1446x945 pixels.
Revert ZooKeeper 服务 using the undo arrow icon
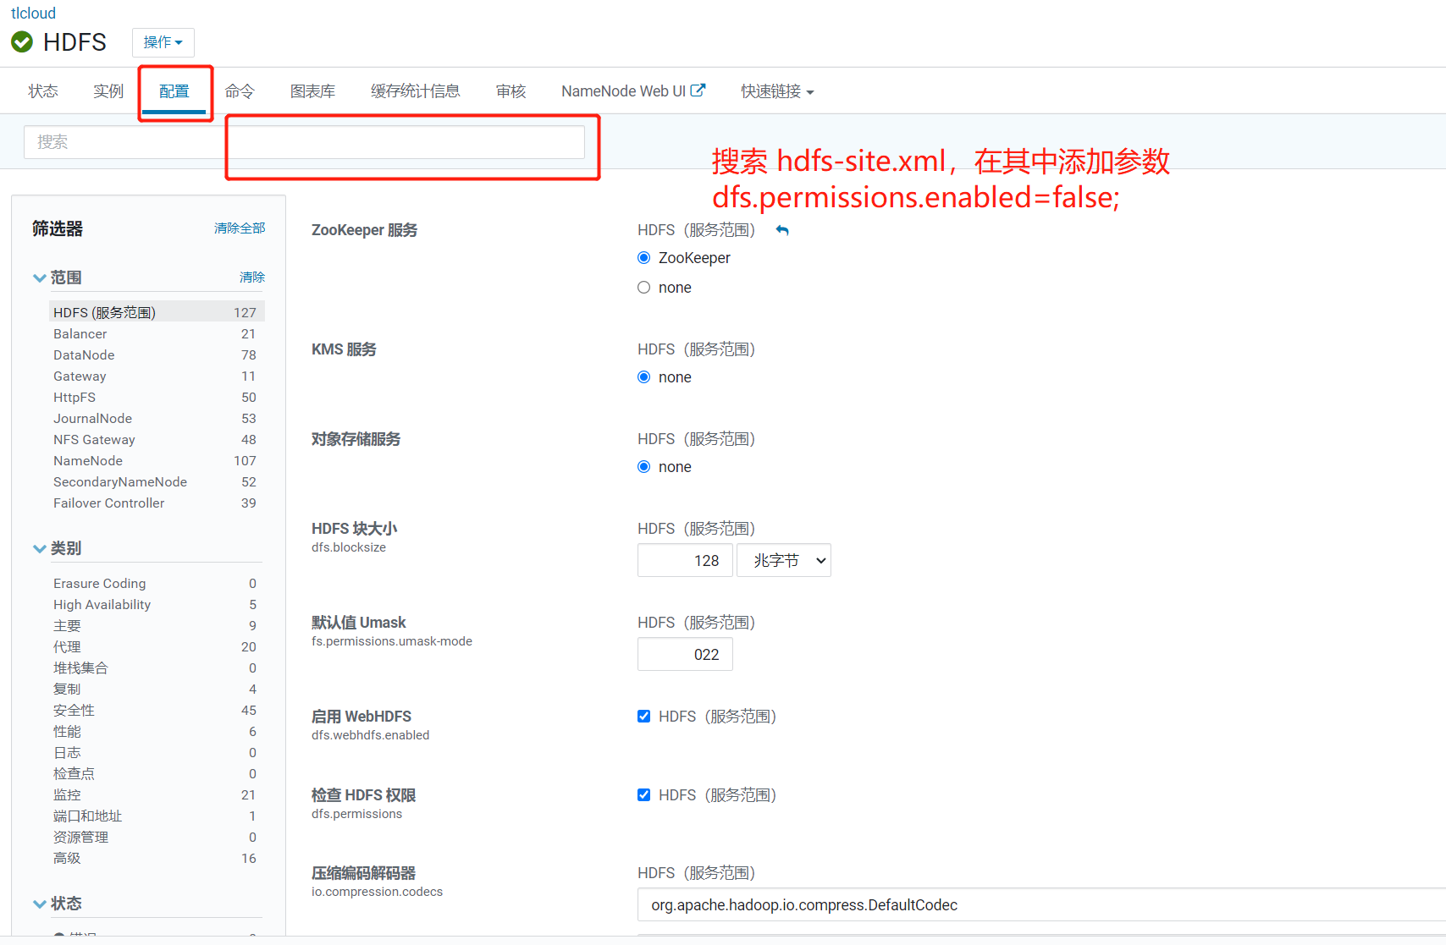click(x=782, y=229)
